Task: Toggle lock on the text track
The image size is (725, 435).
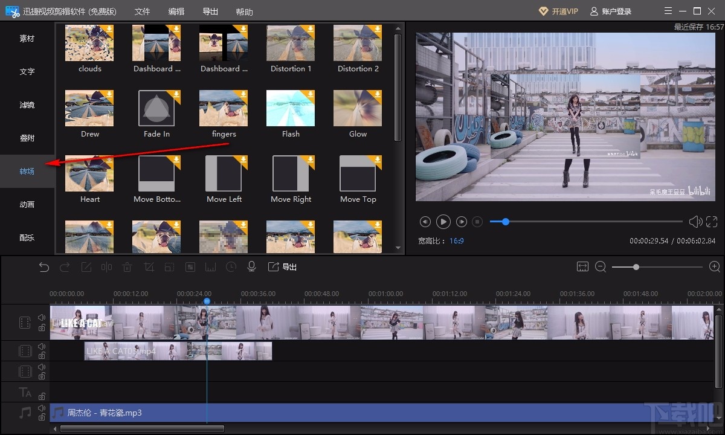Action: tap(42, 396)
